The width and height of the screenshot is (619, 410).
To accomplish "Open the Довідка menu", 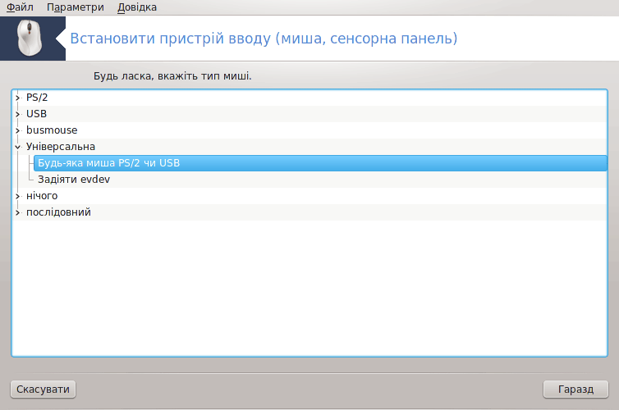I will pyautogui.click(x=137, y=7).
